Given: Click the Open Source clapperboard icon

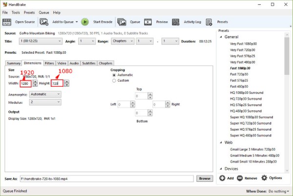Looking at the screenshot, I should coord(7,22).
